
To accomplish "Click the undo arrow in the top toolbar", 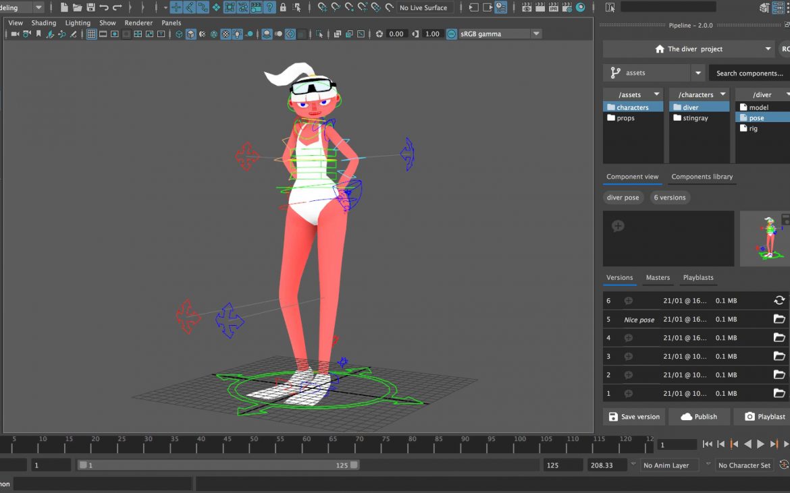I will tap(105, 7).
